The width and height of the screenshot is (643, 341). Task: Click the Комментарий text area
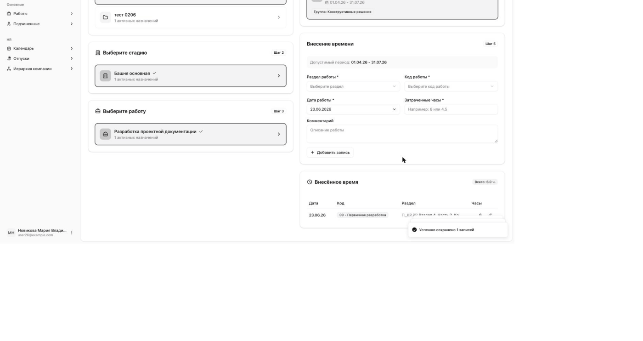pyautogui.click(x=402, y=134)
